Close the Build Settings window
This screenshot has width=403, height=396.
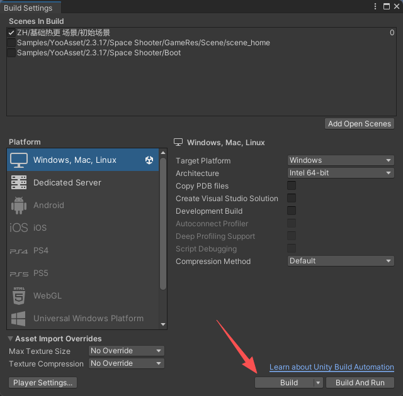point(397,6)
